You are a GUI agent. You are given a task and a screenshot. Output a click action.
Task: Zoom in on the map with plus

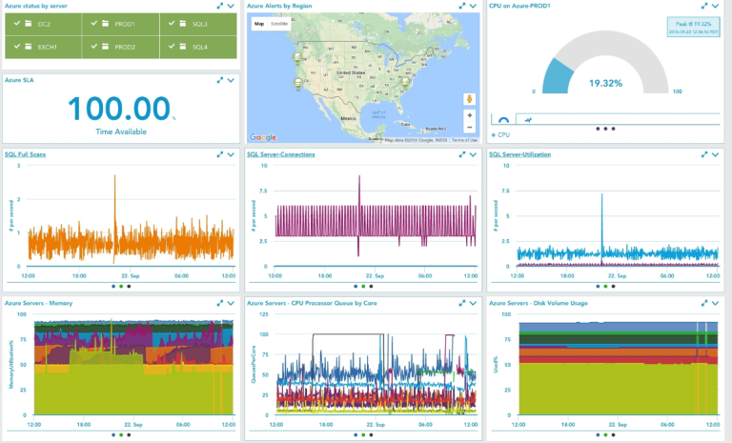pyautogui.click(x=469, y=116)
